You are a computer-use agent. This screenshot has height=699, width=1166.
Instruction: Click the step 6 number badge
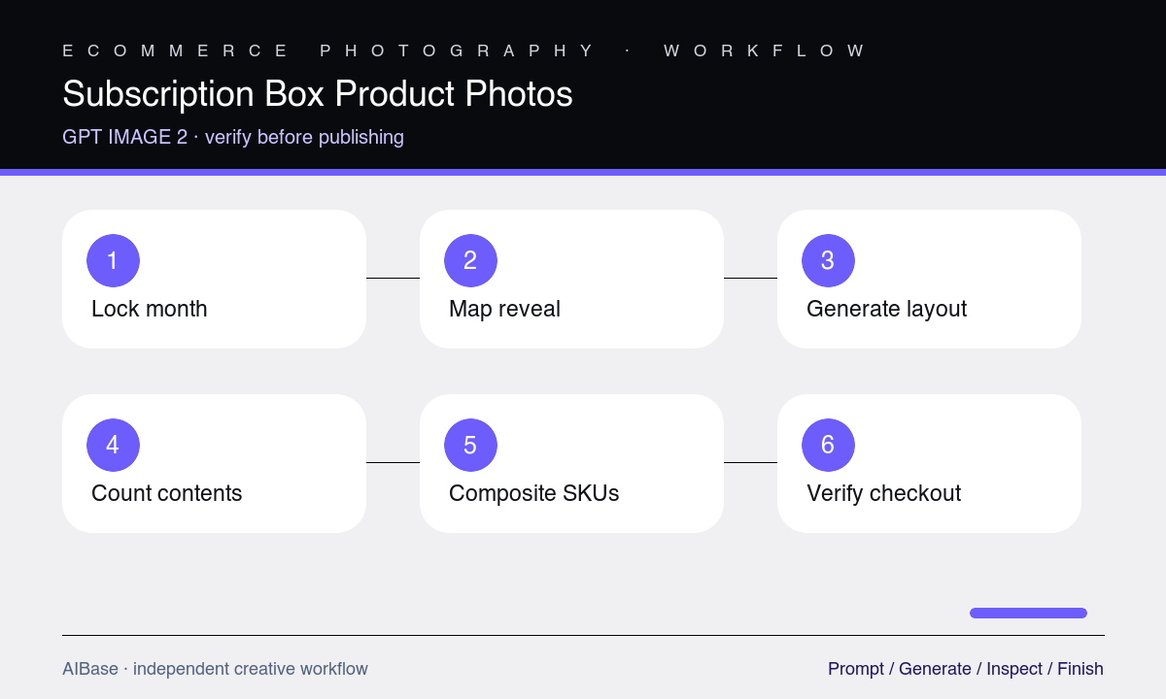828,445
